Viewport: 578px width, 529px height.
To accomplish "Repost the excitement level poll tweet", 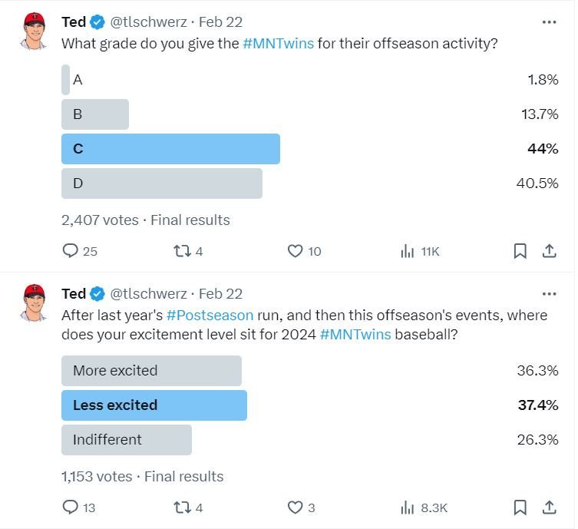I will [x=181, y=508].
